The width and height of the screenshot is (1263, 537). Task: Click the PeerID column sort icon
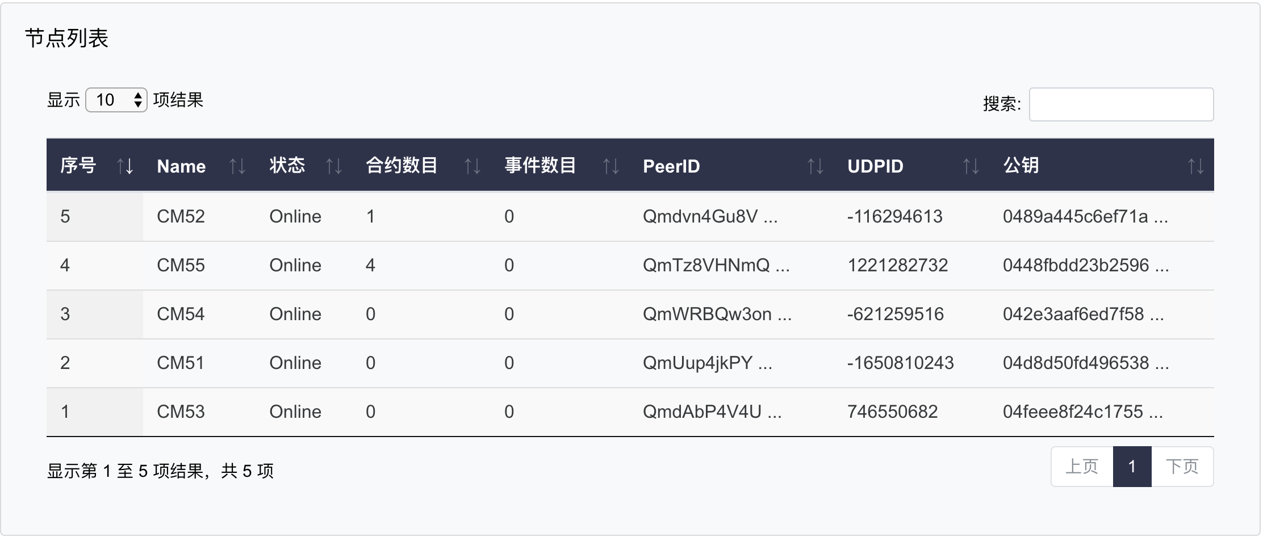pos(815,166)
